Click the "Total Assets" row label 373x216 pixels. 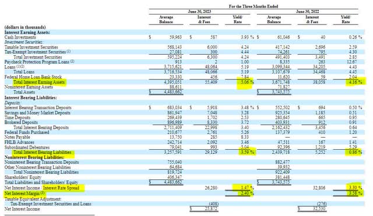[x=24, y=92]
